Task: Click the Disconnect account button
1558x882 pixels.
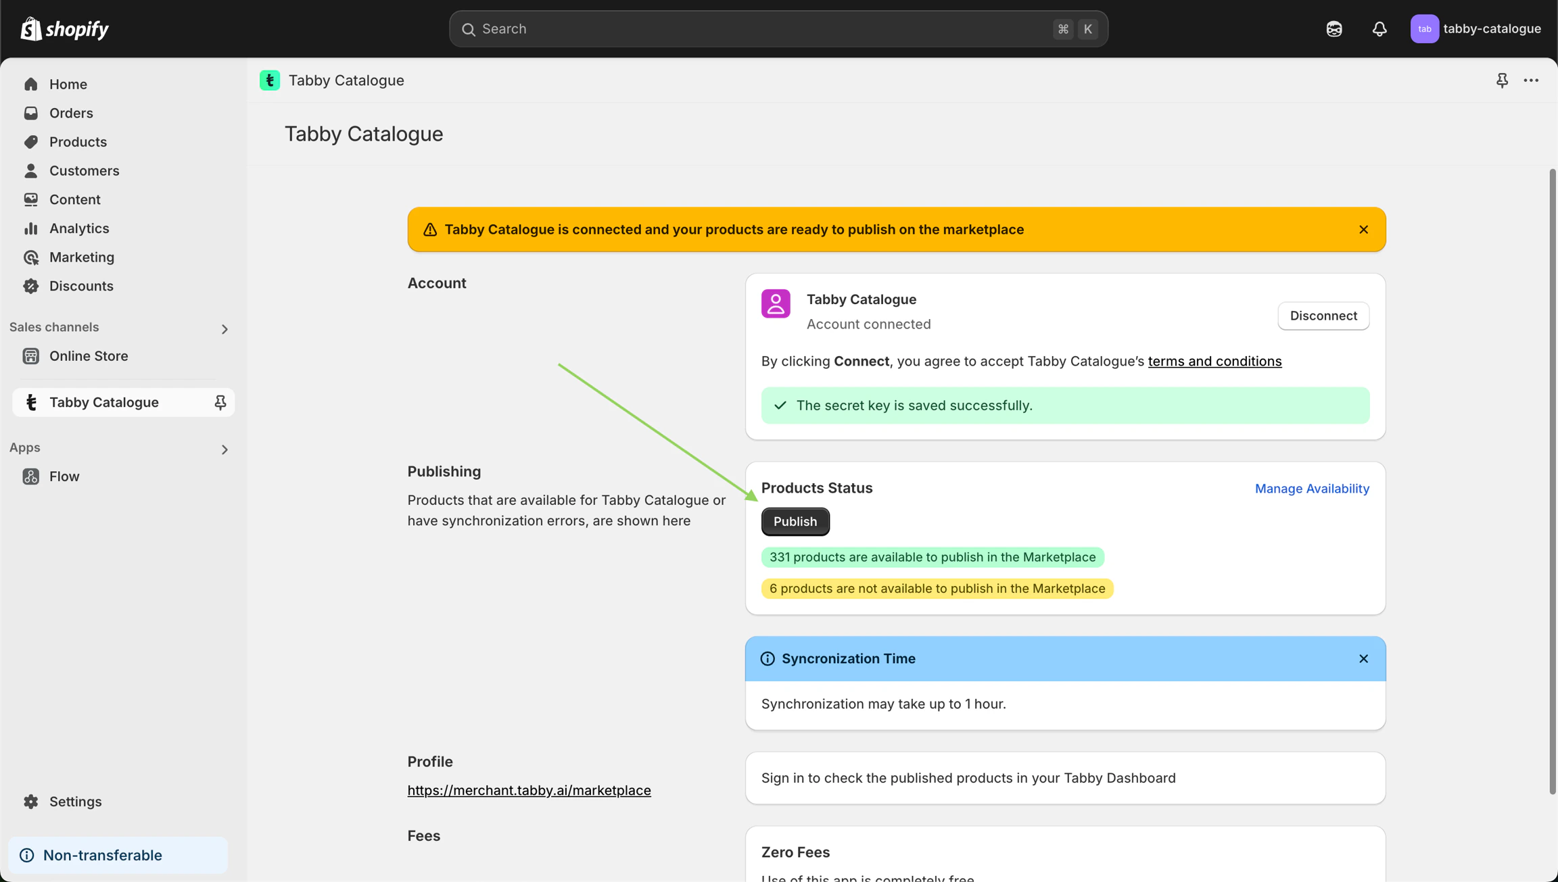Action: point(1323,316)
